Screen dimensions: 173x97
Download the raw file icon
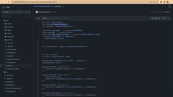(159, 18)
